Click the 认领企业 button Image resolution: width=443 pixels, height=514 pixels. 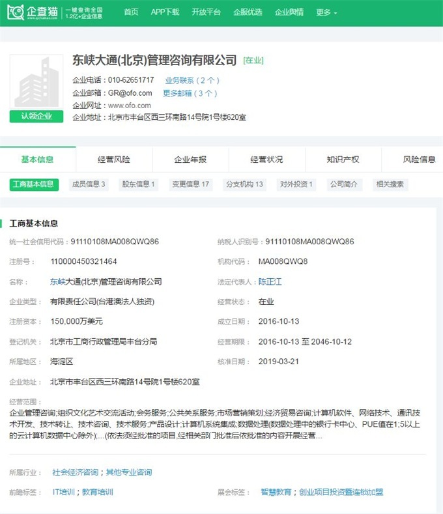[36, 117]
